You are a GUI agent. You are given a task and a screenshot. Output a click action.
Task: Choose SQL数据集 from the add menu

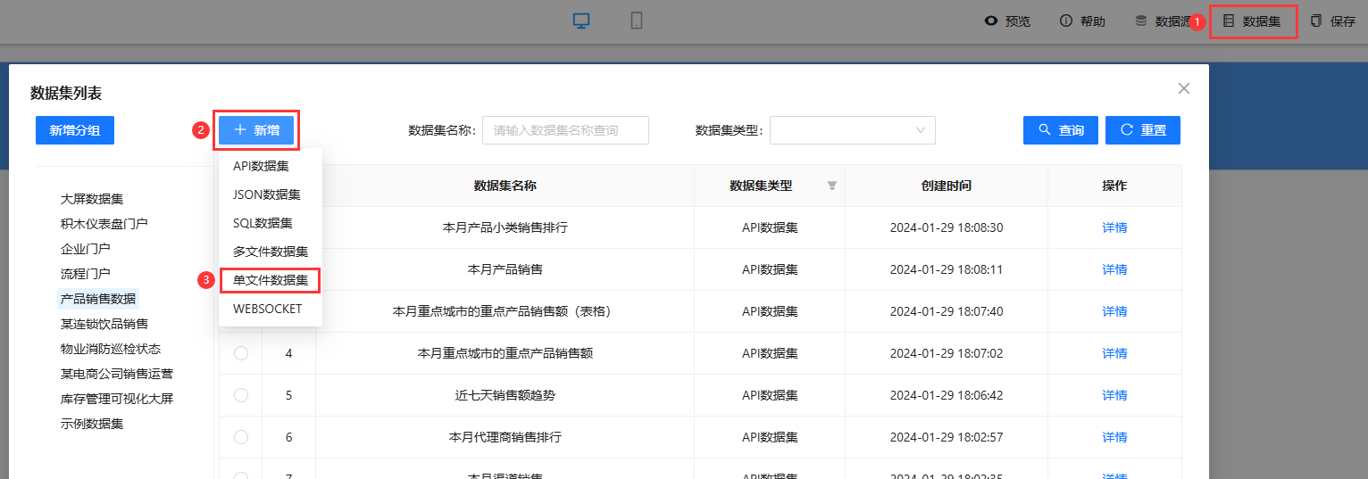click(x=263, y=223)
